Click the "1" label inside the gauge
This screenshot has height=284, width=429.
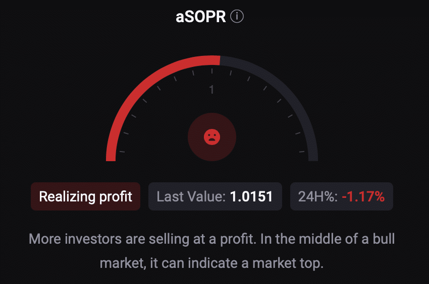pyautogui.click(x=211, y=90)
